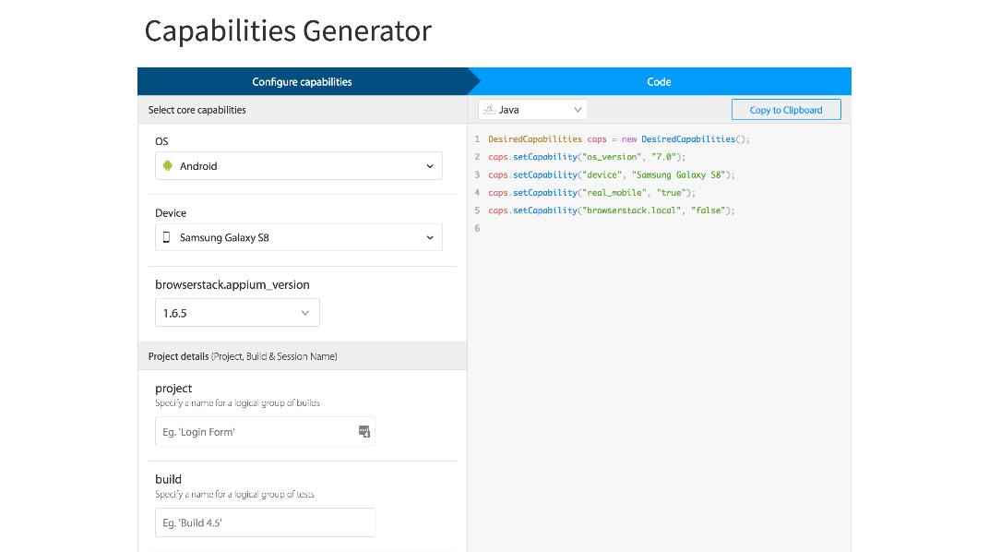Open the Device dropdown arrow
Screen dimensions: 989x552
click(x=430, y=237)
